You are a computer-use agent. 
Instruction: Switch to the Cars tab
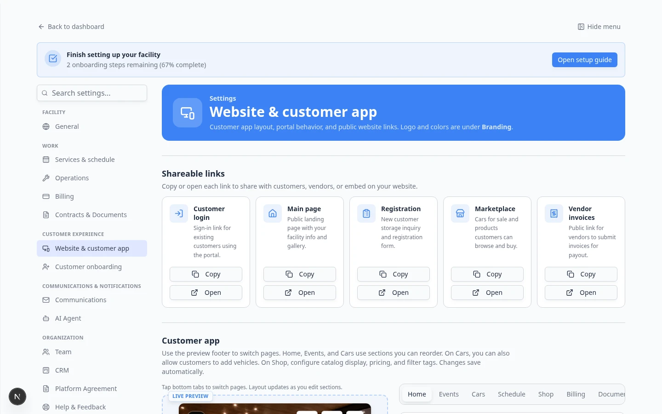pyautogui.click(x=478, y=394)
